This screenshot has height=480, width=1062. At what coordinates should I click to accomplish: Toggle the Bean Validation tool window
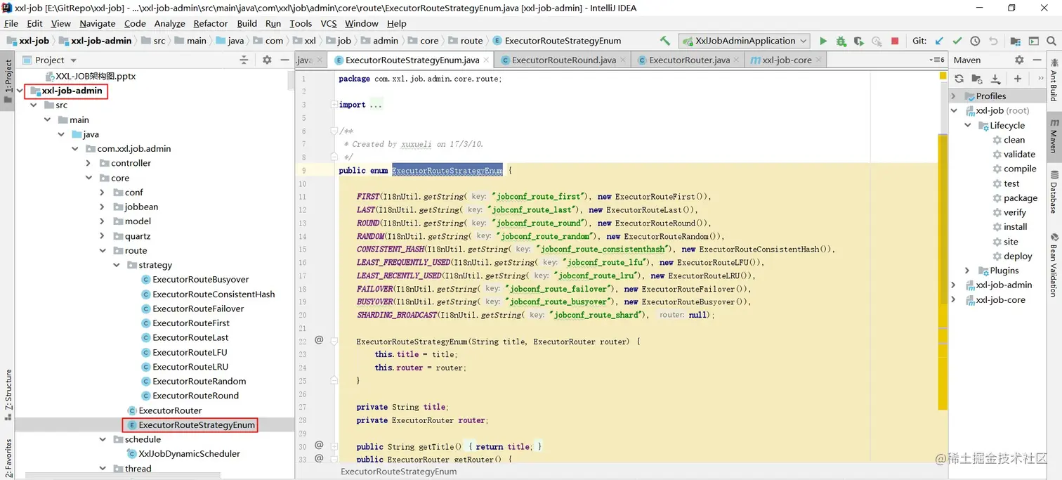[1054, 264]
